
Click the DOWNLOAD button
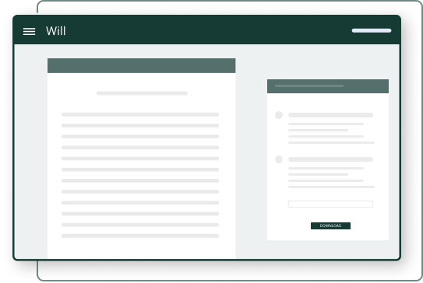coord(330,225)
